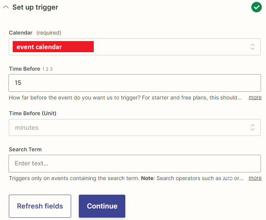Image resolution: width=266 pixels, height=220 pixels.
Task: Open the Time Before (Unit) dropdown arrows
Action: point(253,127)
